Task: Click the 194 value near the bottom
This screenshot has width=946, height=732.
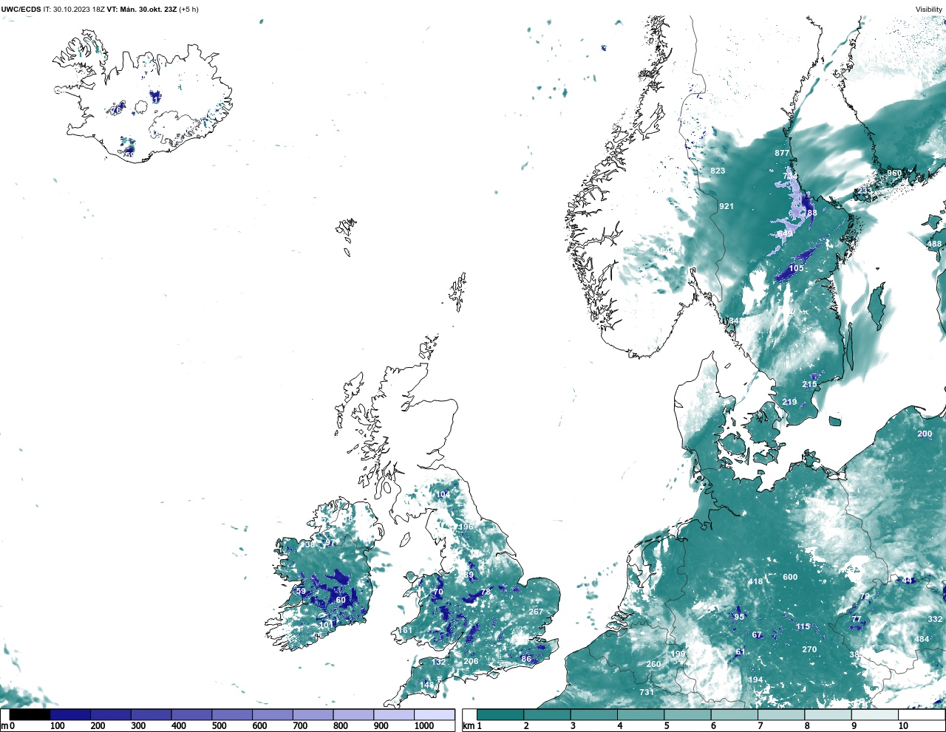Action: click(755, 680)
